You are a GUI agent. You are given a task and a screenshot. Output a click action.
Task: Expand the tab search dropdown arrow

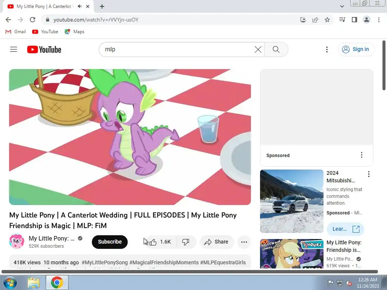click(x=342, y=6)
